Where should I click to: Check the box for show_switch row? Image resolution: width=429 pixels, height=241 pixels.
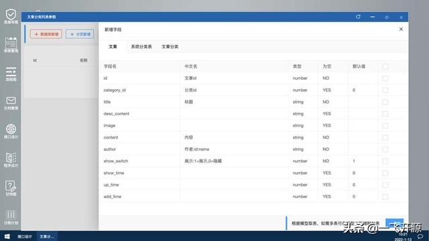(385, 161)
